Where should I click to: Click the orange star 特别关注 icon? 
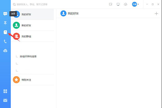pyautogui.click(x=16, y=80)
